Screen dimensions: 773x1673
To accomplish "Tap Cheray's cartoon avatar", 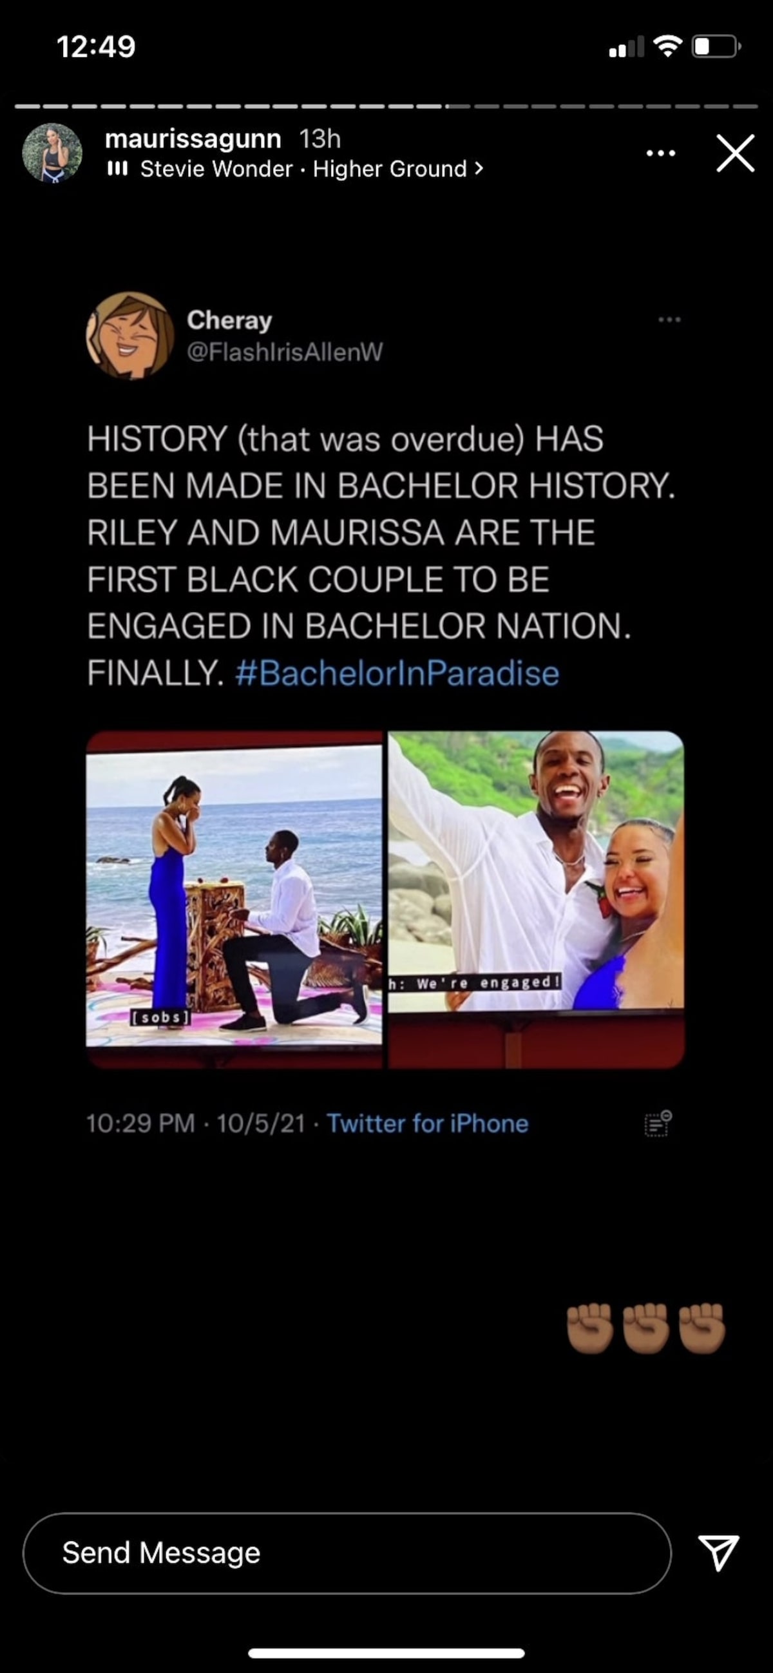I will coord(130,335).
